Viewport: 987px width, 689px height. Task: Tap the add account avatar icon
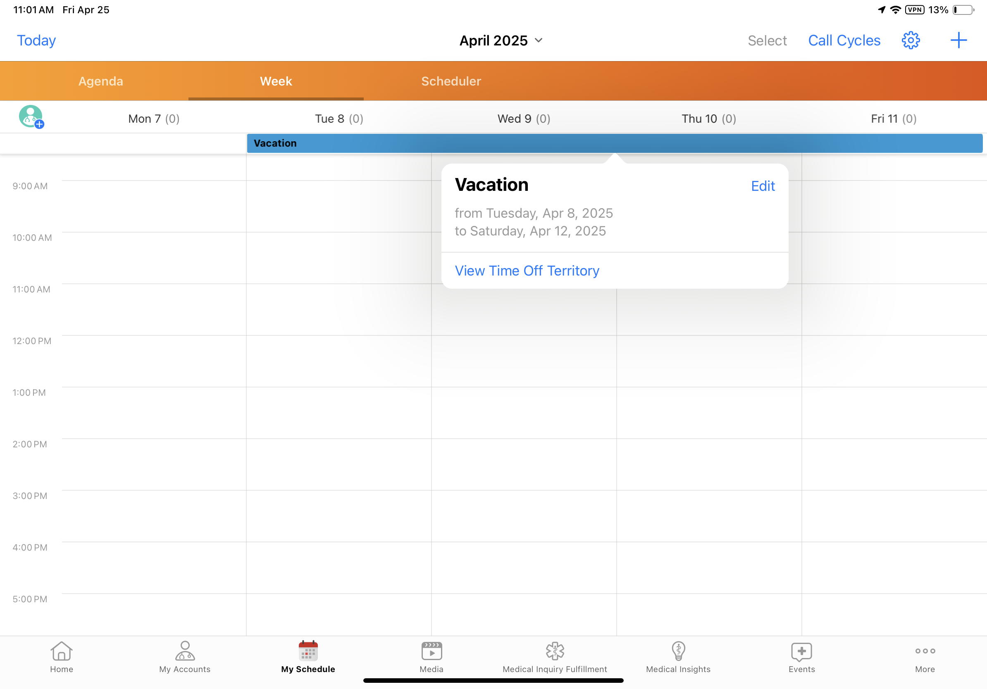click(31, 117)
